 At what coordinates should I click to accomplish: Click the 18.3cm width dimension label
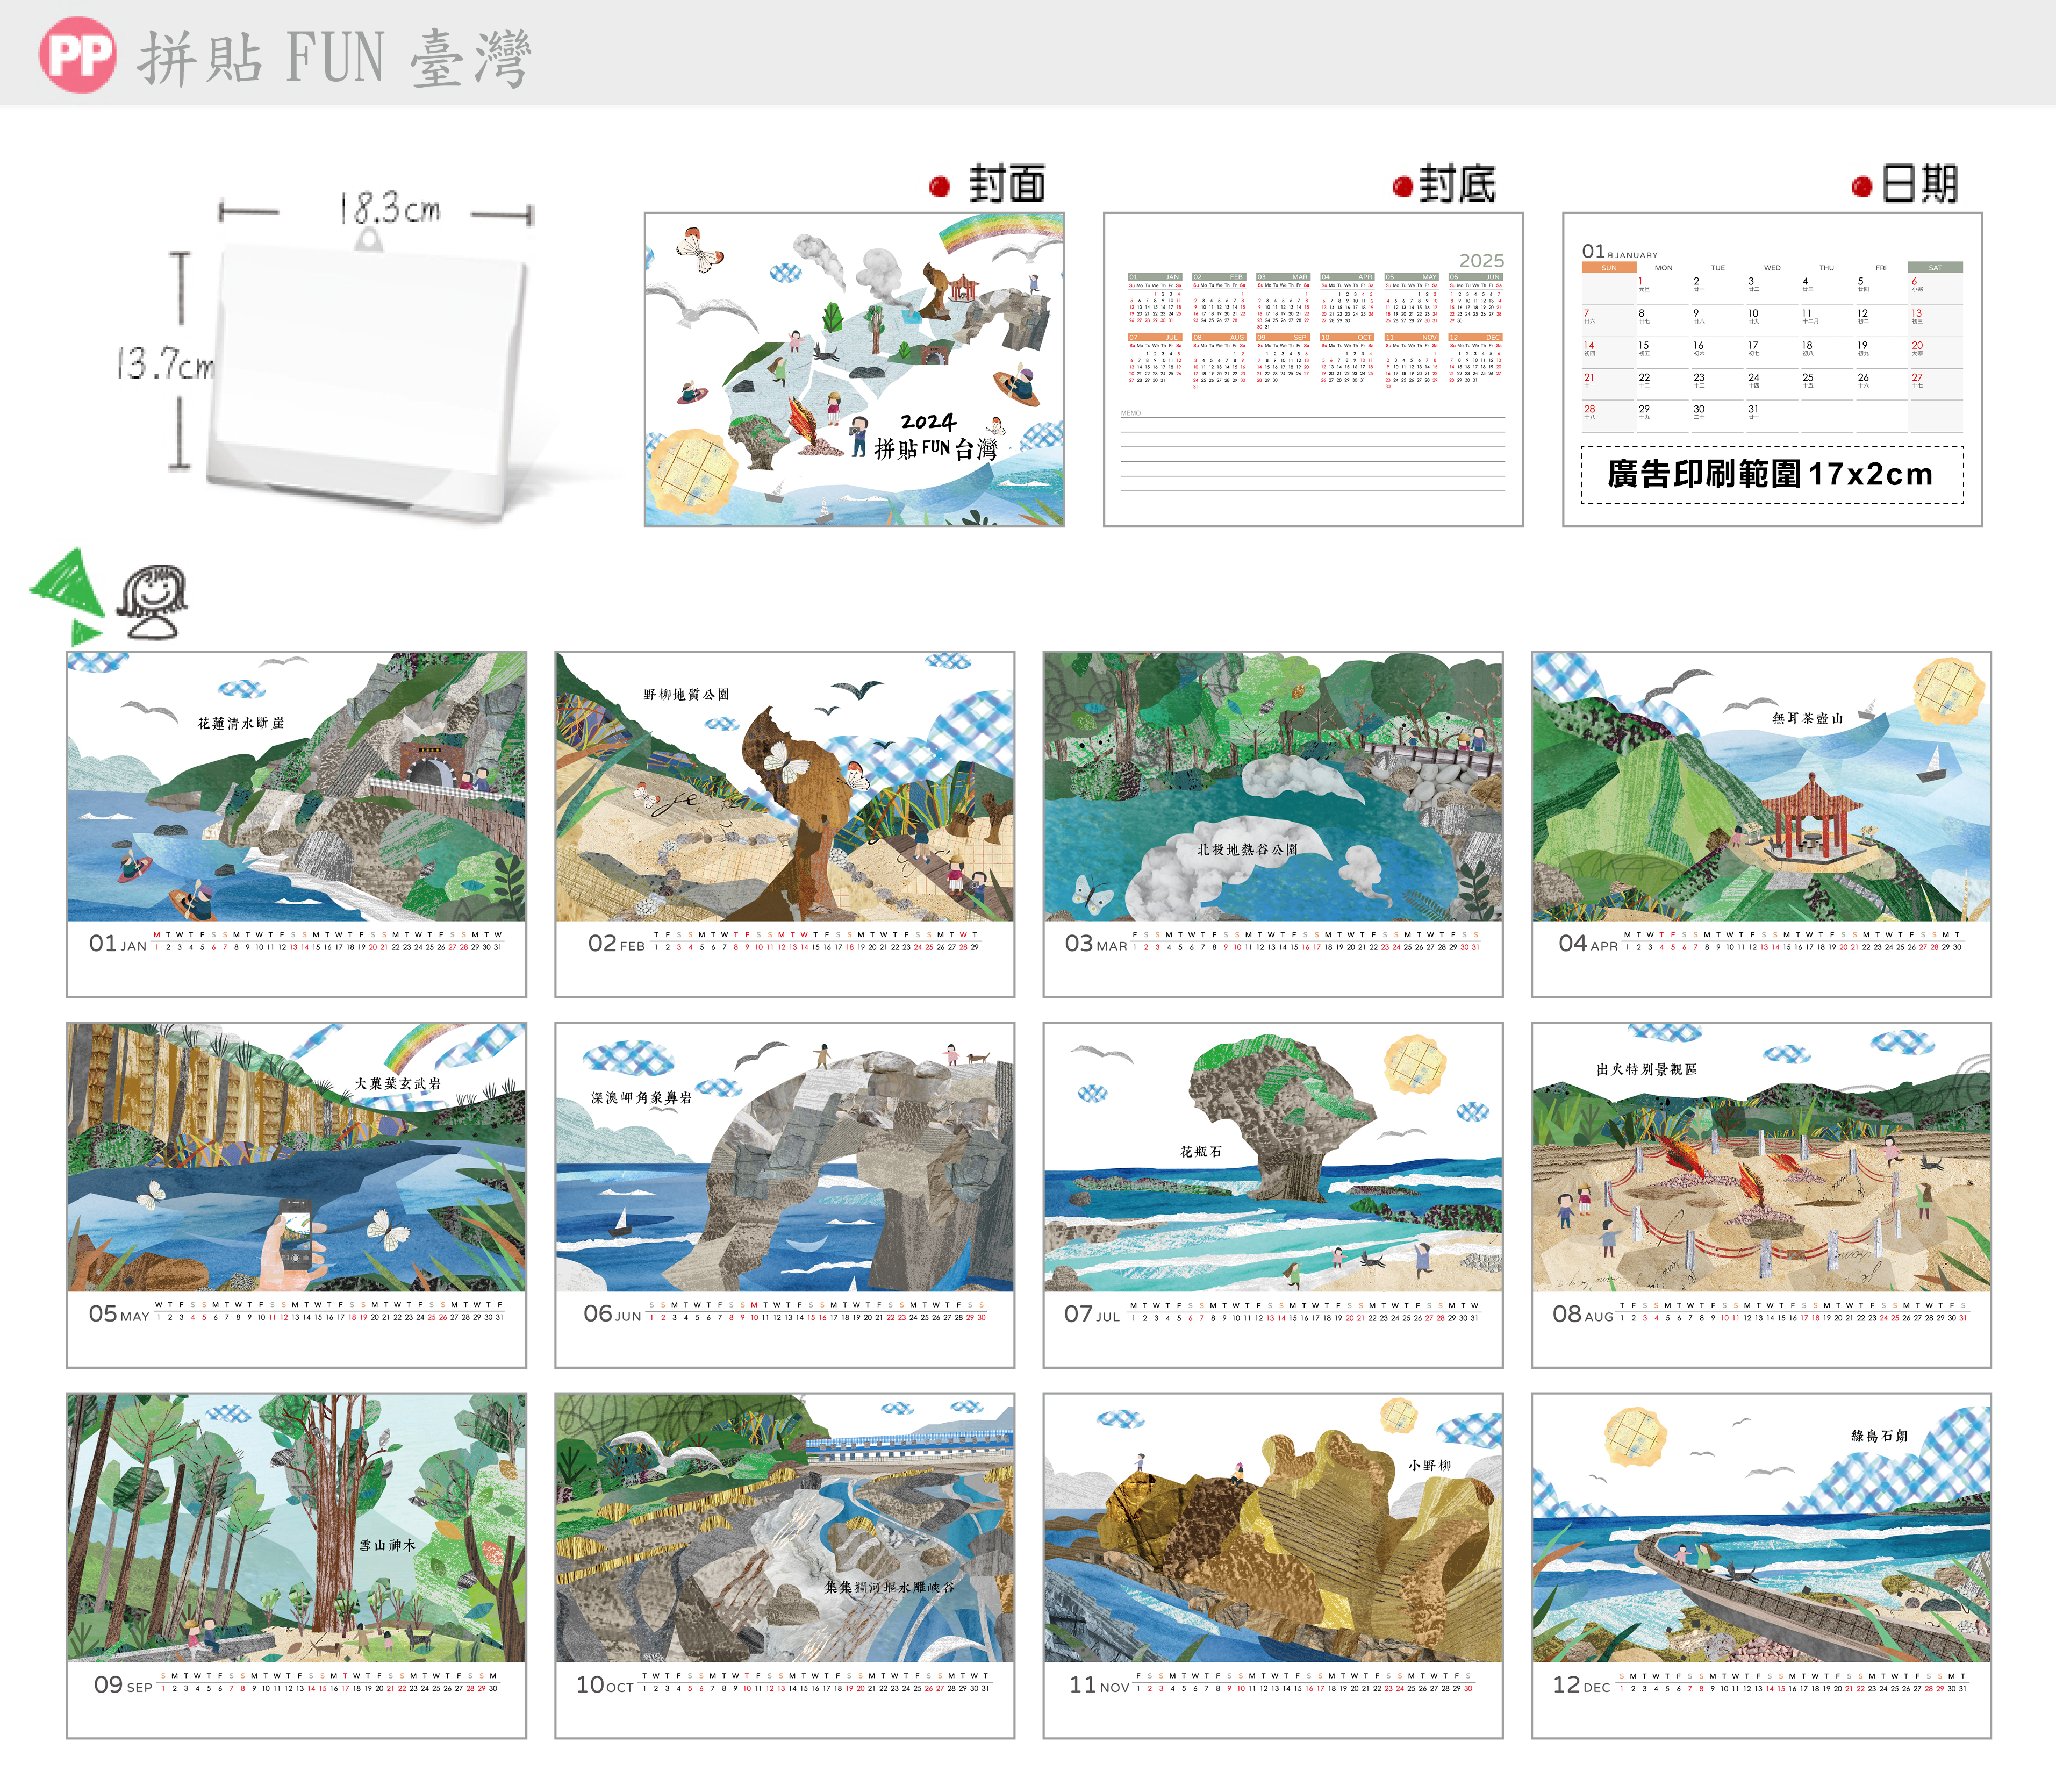pyautogui.click(x=390, y=209)
